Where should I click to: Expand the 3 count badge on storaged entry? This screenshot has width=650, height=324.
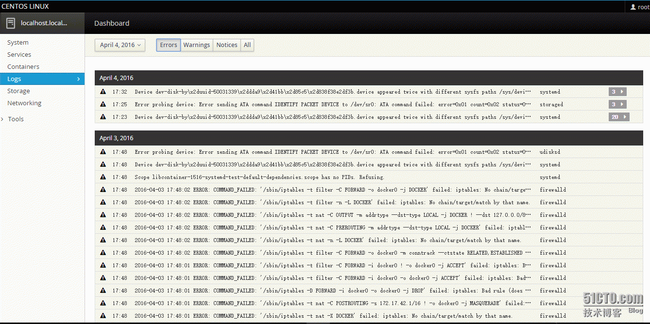click(617, 104)
